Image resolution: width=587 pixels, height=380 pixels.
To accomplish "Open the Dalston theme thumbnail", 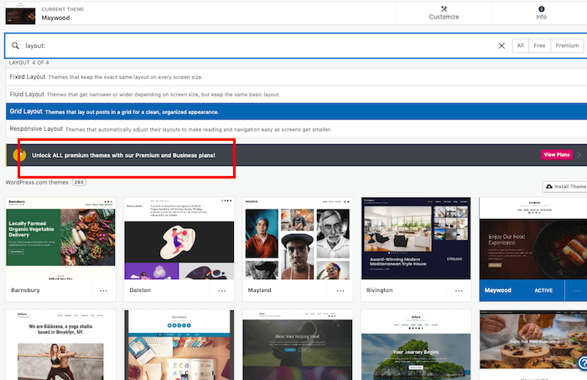I will (x=179, y=238).
